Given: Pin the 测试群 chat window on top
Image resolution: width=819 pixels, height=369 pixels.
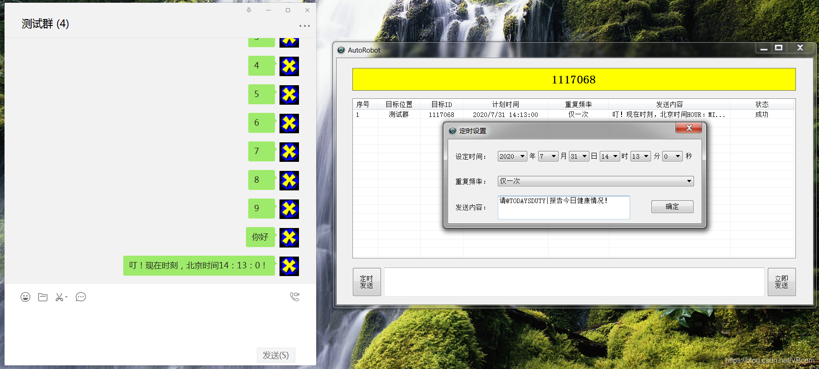Looking at the screenshot, I should (249, 10).
